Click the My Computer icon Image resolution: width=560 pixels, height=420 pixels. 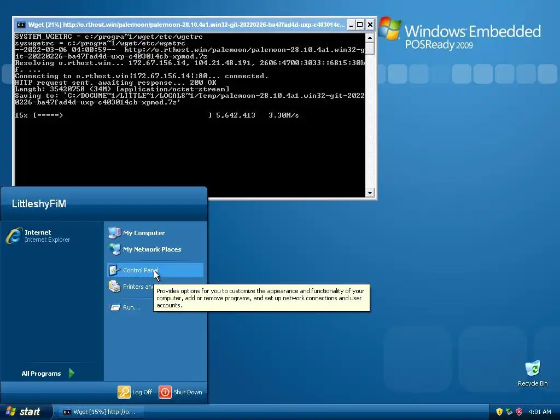pos(114,233)
